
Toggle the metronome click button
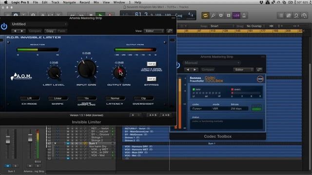point(244,16)
